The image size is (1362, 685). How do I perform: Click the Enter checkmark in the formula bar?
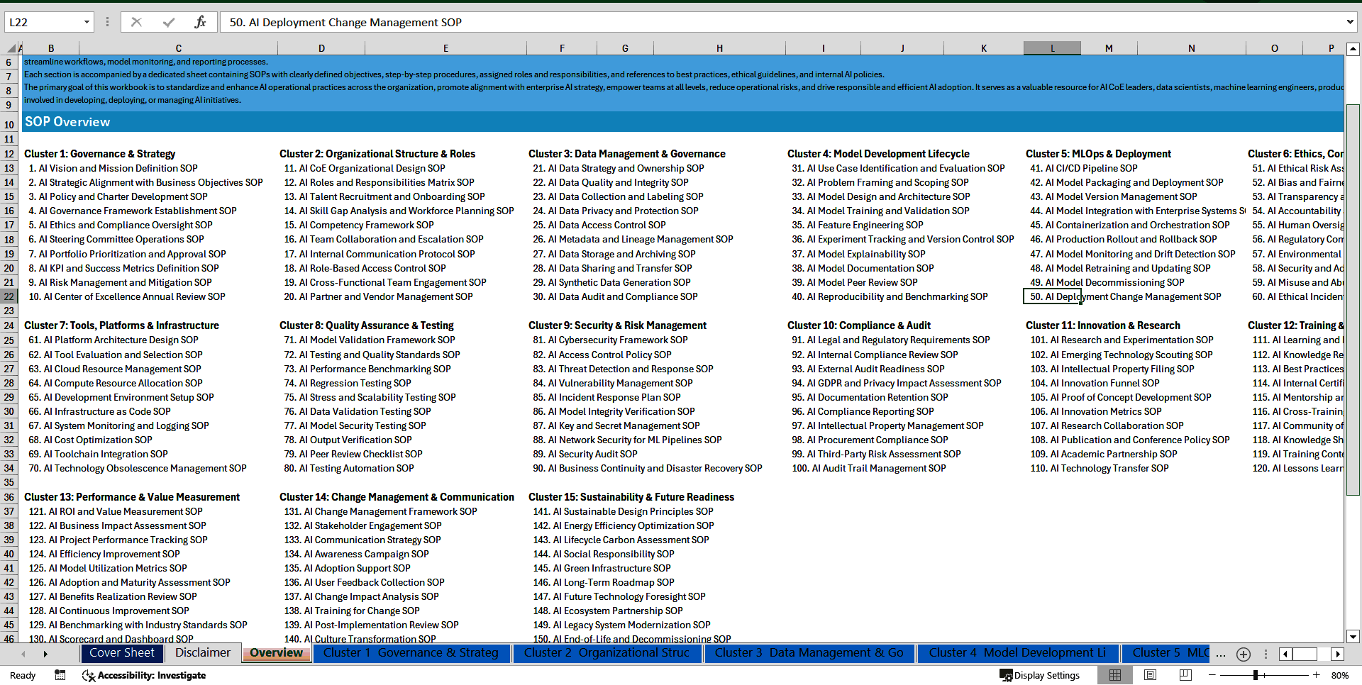[x=168, y=22]
